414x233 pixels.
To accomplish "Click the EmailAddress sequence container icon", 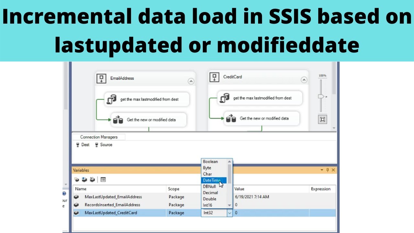I will 101,78.
